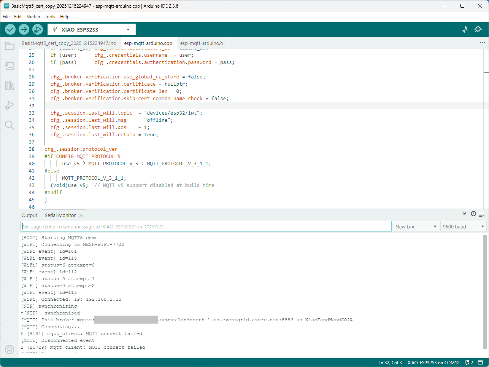
Task: Toggle timestamps with the clock icon
Action: (x=473, y=214)
